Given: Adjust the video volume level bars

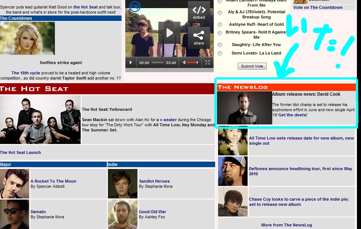Looking at the screenshot, I should [192, 62].
